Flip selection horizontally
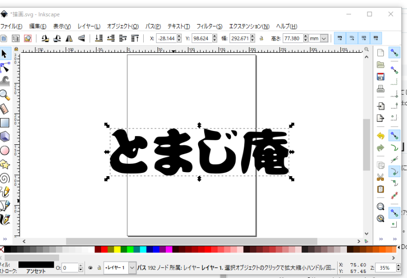Viewport: 407px width, 278px height. (x=69, y=38)
